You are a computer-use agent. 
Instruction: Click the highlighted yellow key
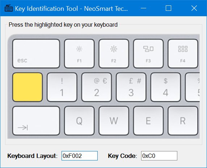coord(28,87)
